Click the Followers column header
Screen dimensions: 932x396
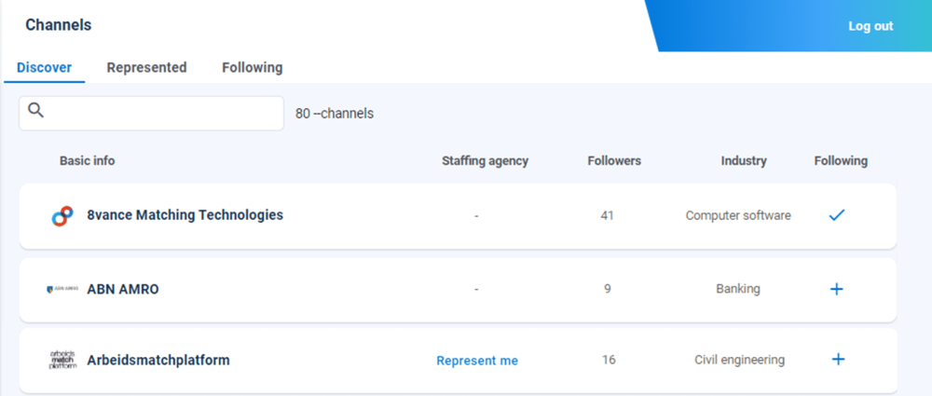point(614,161)
